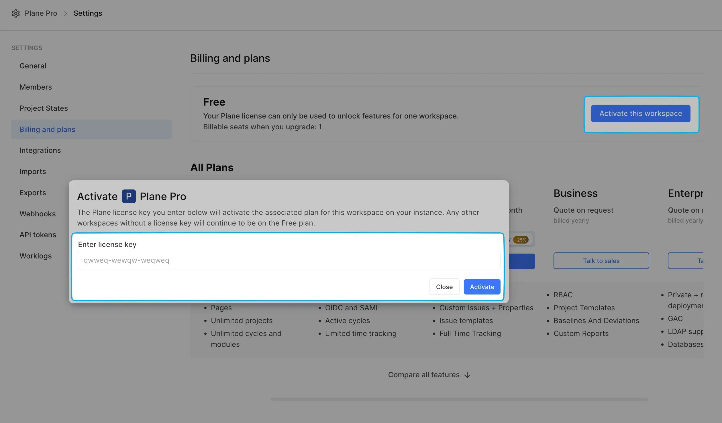The height and width of the screenshot is (423, 722).
Task: Click the breadcrumb chevron separator
Action: click(65, 13)
